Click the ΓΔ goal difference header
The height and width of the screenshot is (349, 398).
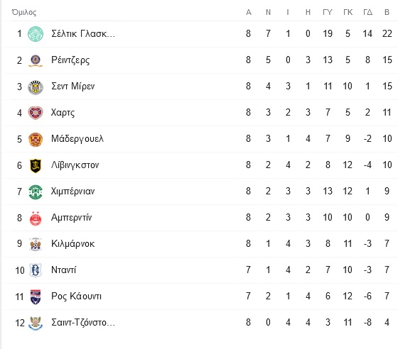(x=368, y=12)
